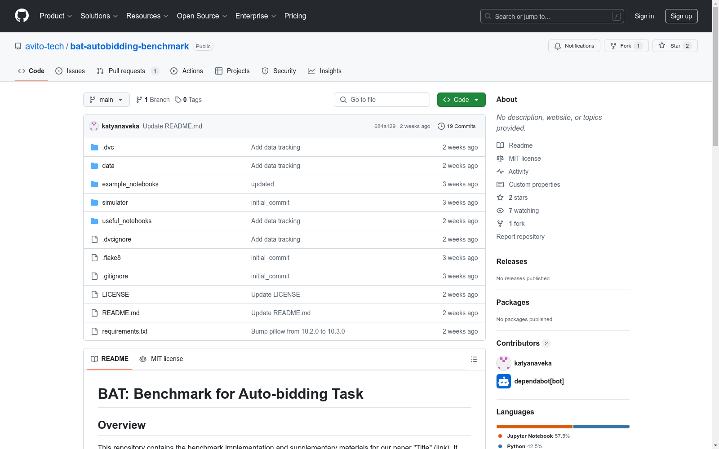Open the README outline menu icon

474,359
